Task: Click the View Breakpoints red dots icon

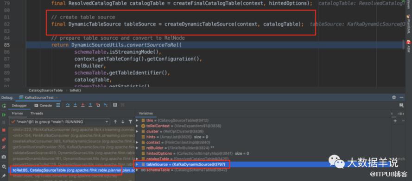Action: tap(4, 139)
